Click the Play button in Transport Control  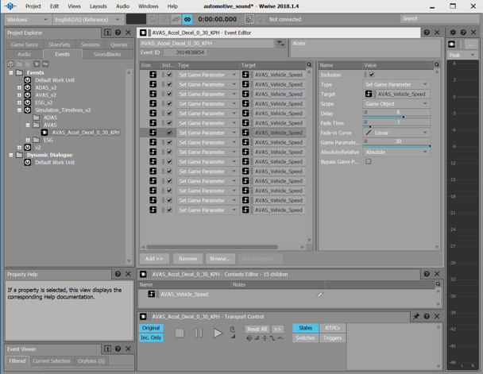point(218,333)
